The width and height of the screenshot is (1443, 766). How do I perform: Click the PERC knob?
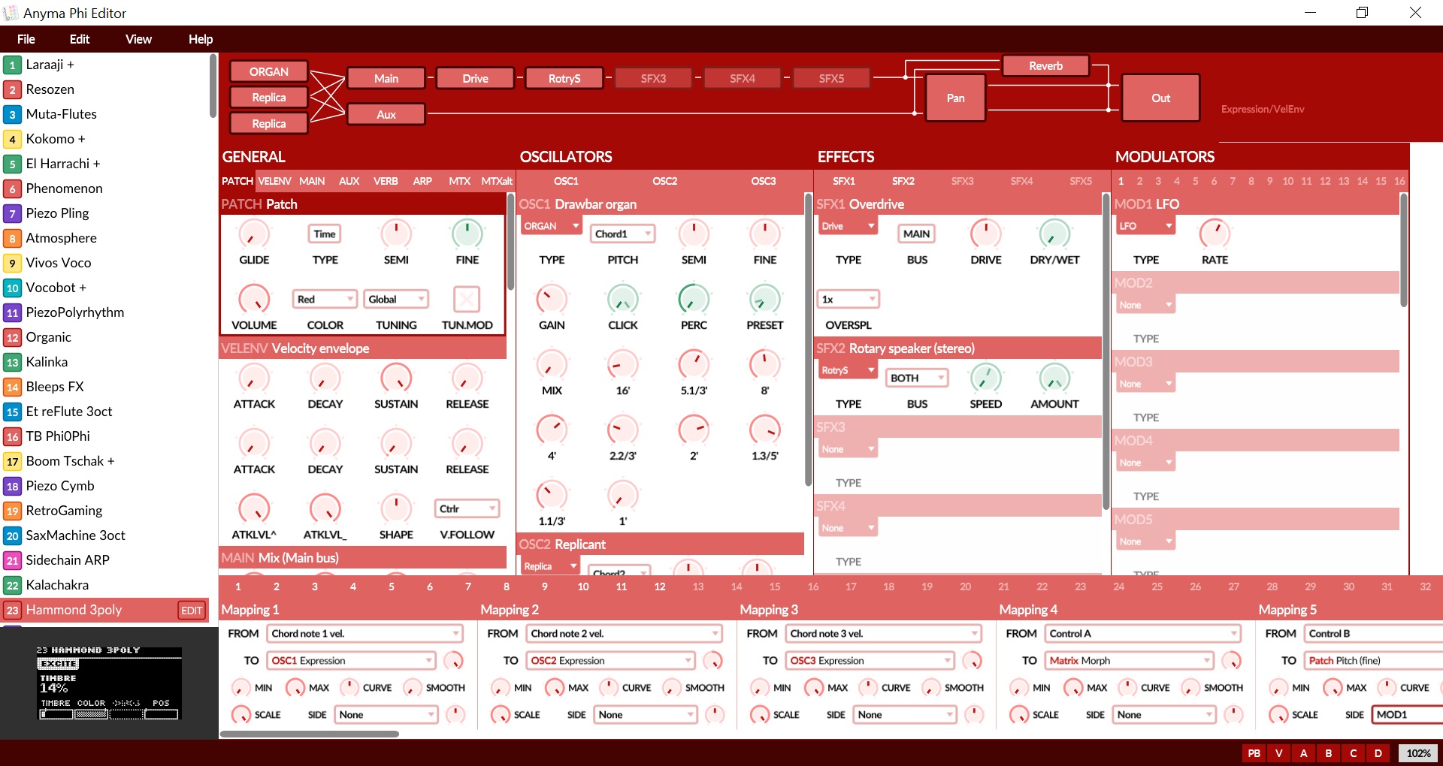tap(694, 299)
